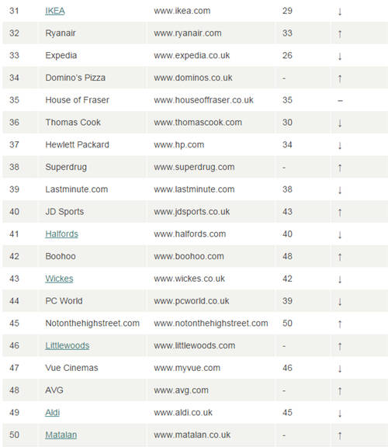Click the down arrow in Expedia row
The width and height of the screenshot is (388, 447).
click(340, 56)
